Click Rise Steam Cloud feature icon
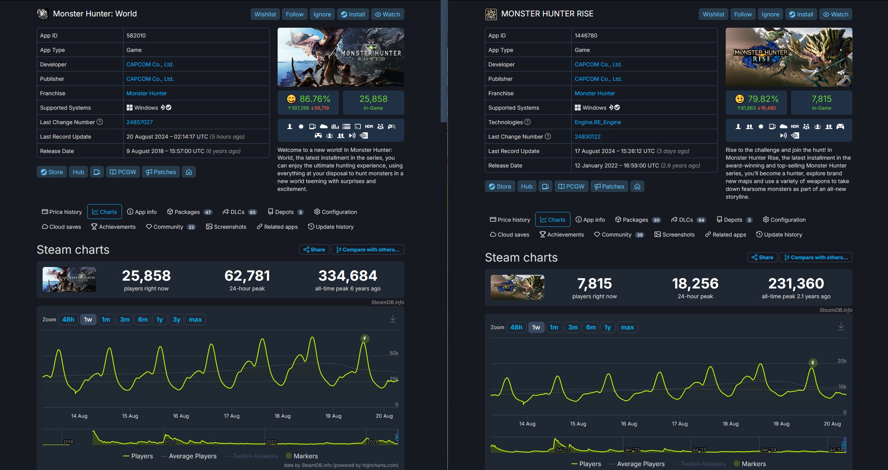Viewport: 888px width, 470px height. point(784,126)
